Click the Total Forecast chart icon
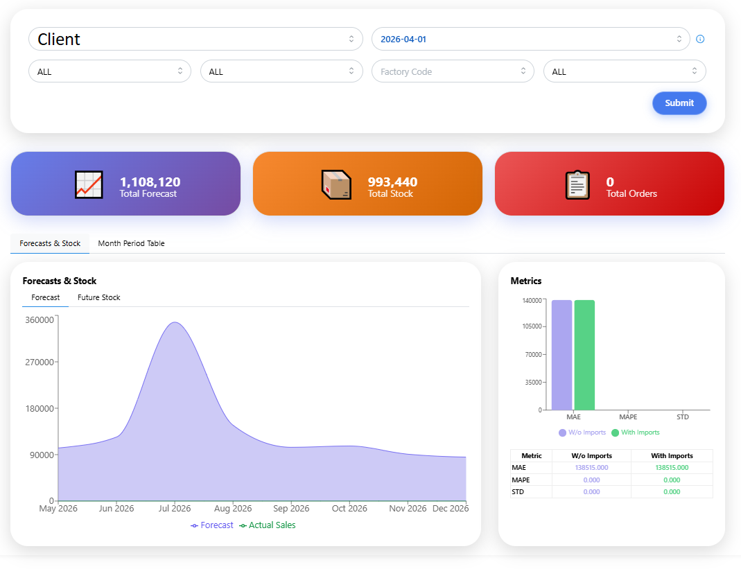Image resolution: width=741 pixels, height=569 pixels. [89, 184]
